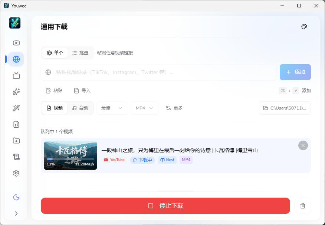Open the YouTube download sidebar icon
325x225 pixels.
tap(16, 43)
